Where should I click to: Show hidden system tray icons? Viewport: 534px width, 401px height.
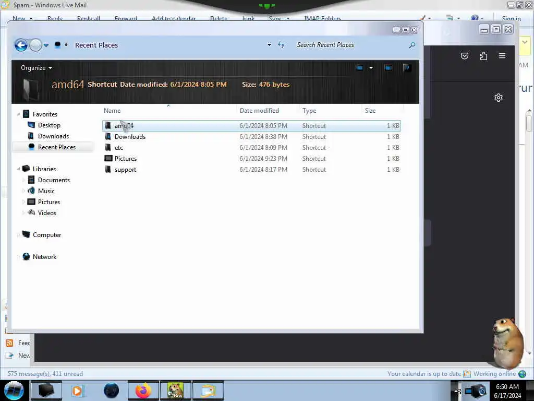click(x=457, y=391)
